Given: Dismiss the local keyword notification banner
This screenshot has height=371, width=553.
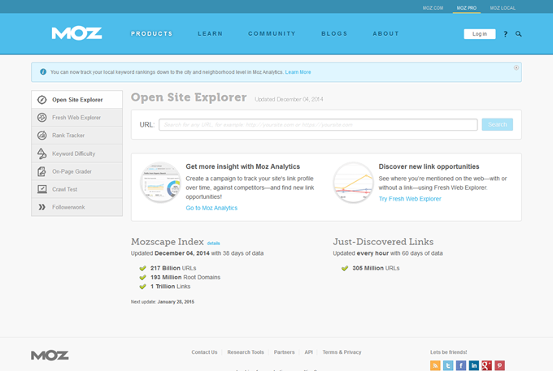Looking at the screenshot, I should [x=516, y=67].
